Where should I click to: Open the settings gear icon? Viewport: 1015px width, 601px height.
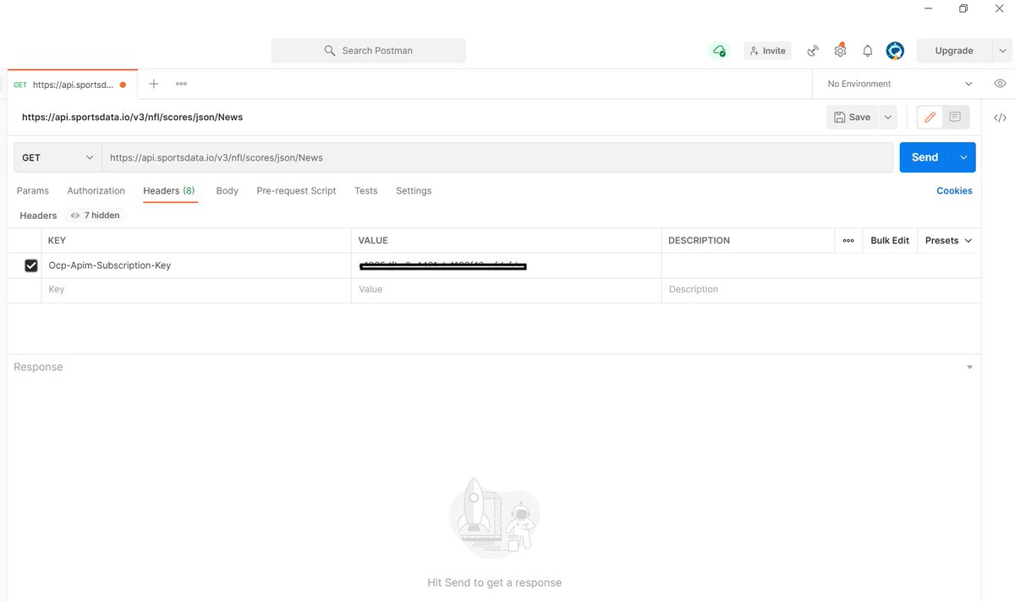pos(840,51)
